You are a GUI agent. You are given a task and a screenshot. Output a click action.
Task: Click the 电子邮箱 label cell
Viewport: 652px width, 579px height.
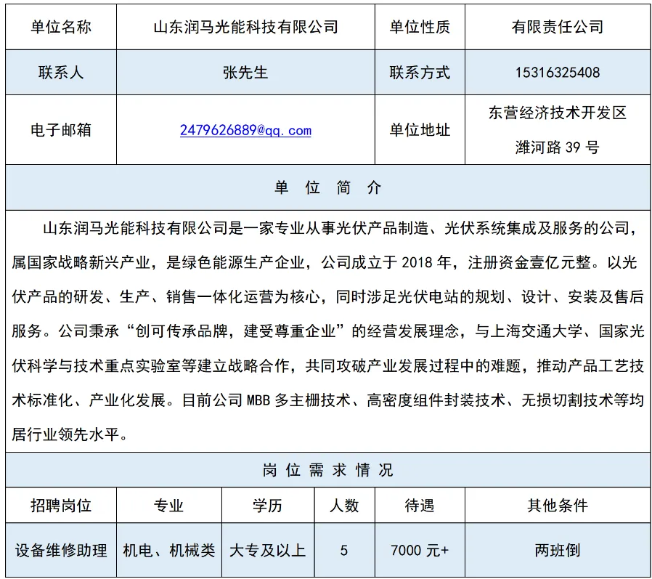click(x=61, y=130)
